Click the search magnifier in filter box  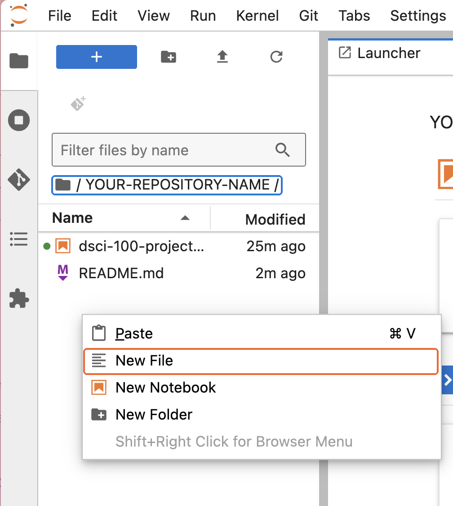click(283, 150)
